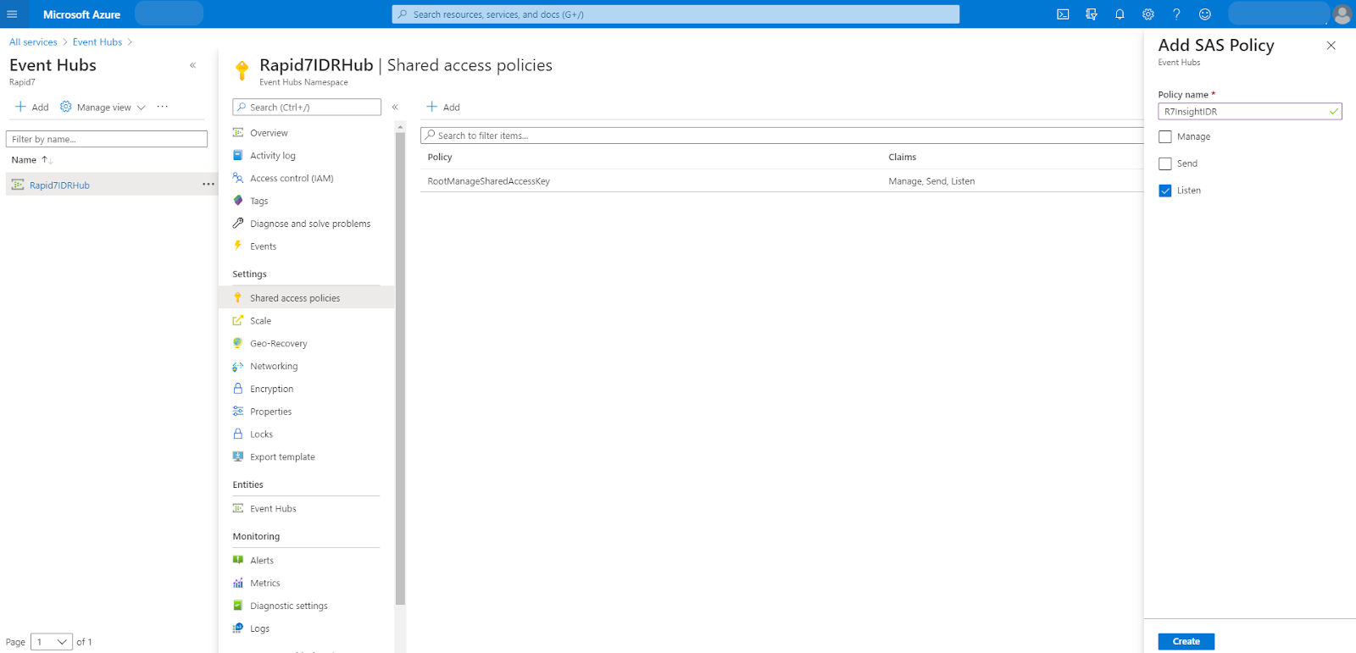Focus the resource menu Search (Ctrl+/) box
Screen dimensions: 1356x653
(307, 107)
